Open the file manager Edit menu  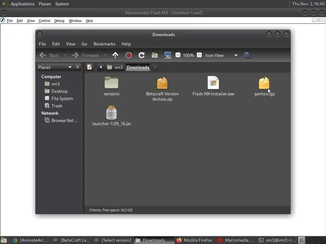tap(56, 44)
